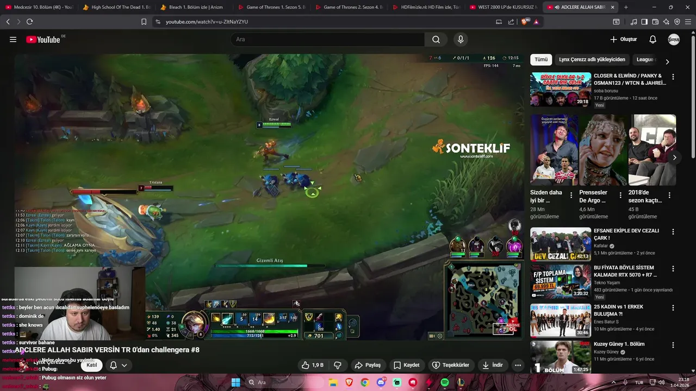Open options for EFSANE EKİPLE video

pos(673,232)
